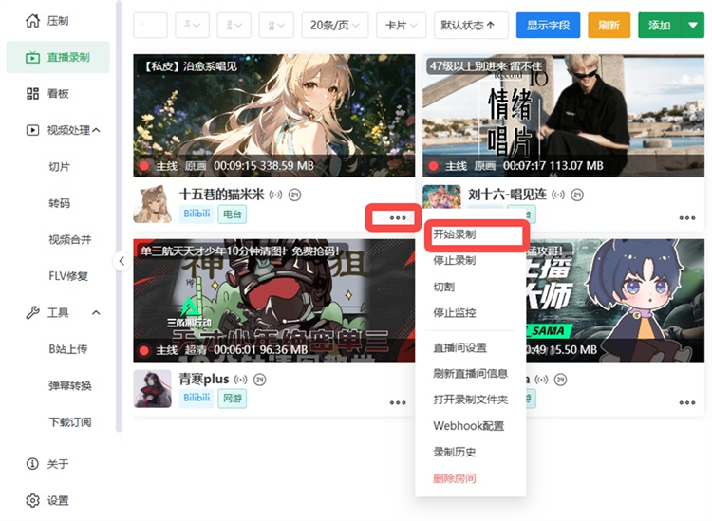Choose 停止监控 in the context menu
Screen dimensions: 712x521
coord(471,312)
